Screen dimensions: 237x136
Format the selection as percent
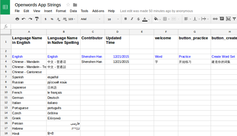click(52, 19)
